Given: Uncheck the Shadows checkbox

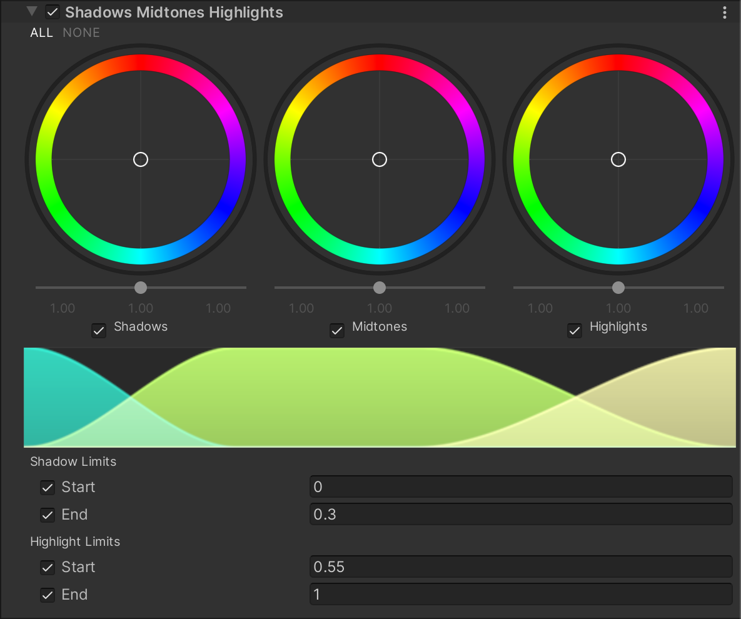Looking at the screenshot, I should click(99, 330).
